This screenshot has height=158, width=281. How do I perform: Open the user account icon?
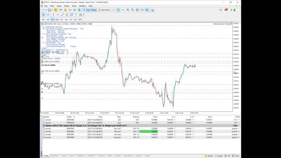[231, 10]
